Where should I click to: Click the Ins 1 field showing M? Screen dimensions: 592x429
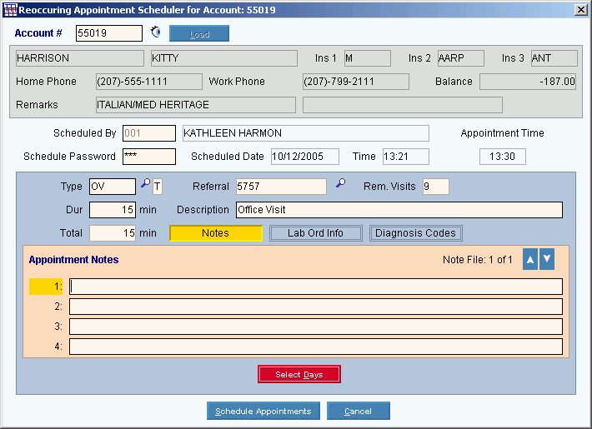click(368, 58)
